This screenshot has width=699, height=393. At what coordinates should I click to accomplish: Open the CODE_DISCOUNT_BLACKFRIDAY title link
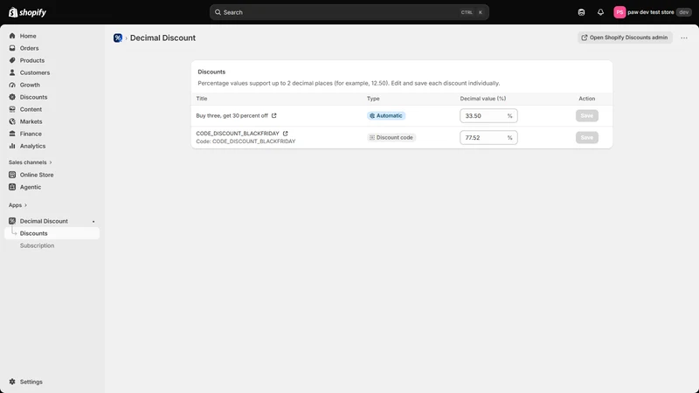(x=238, y=134)
